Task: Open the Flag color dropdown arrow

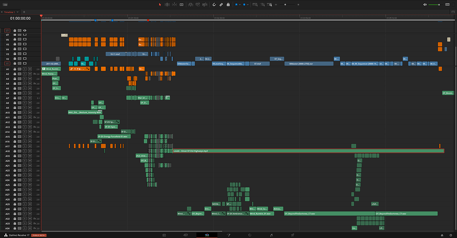Action: [240, 5]
